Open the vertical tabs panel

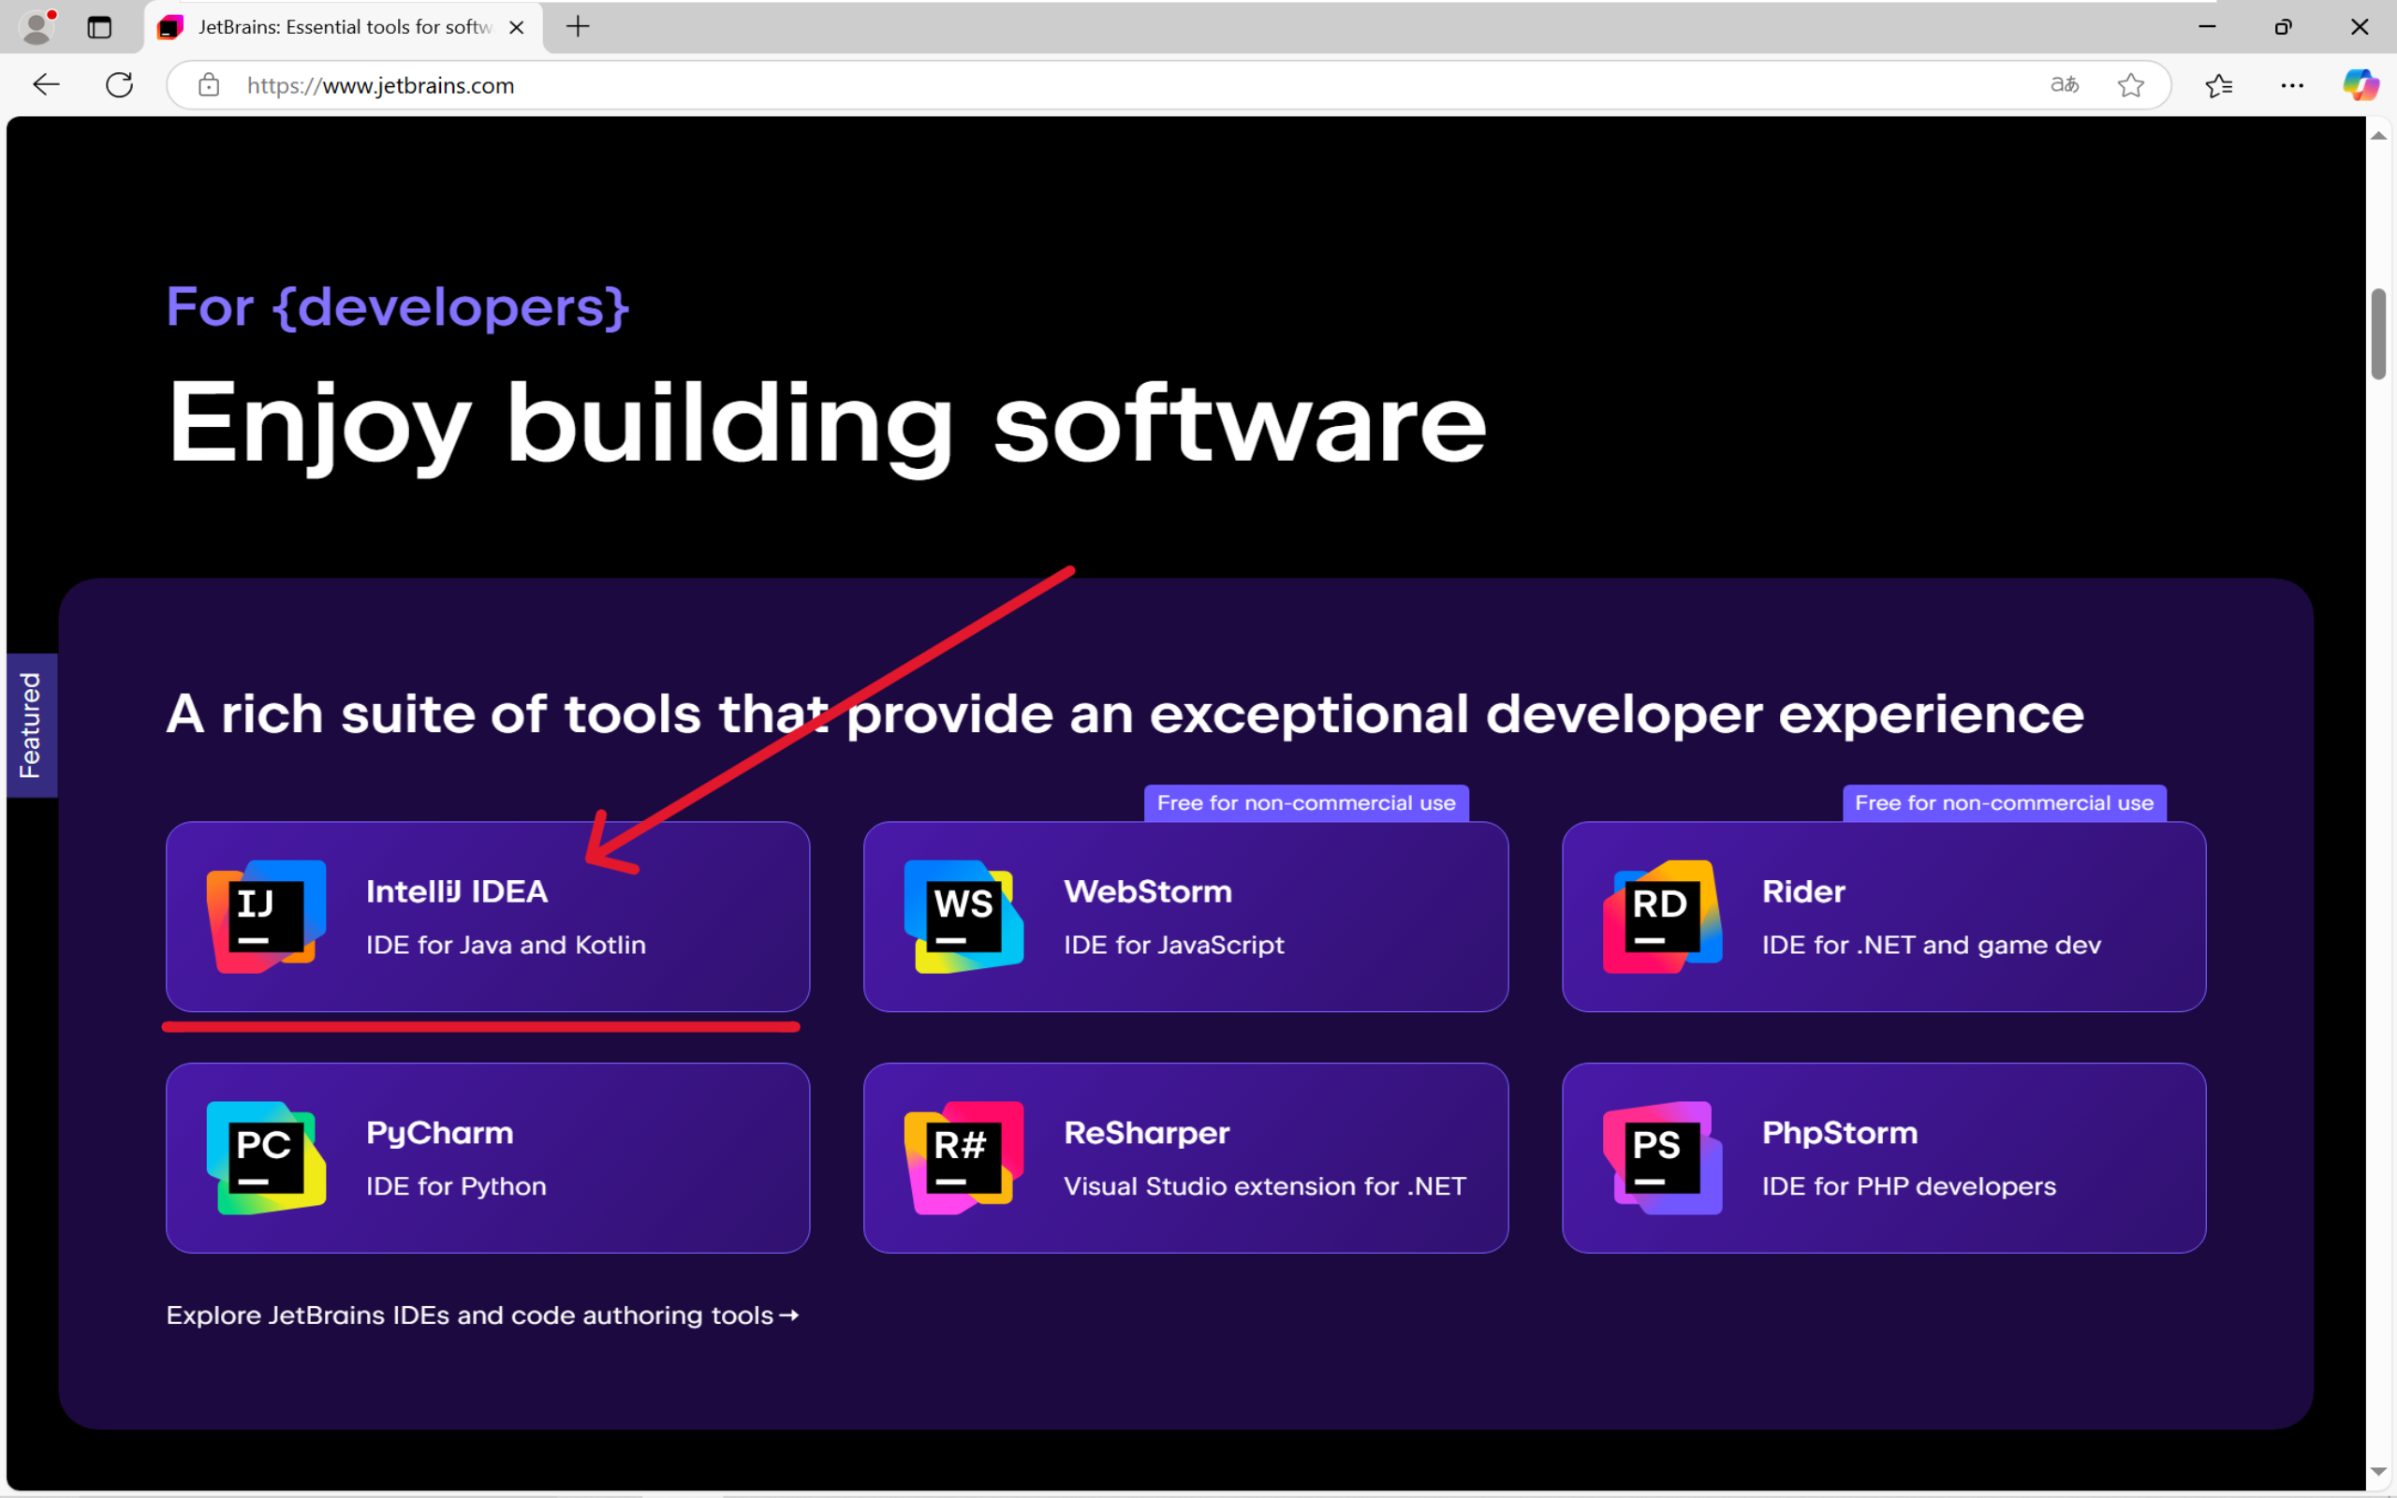coord(99,28)
